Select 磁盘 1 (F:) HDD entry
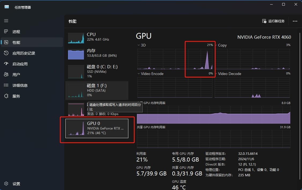302x190 pixels. [96, 90]
